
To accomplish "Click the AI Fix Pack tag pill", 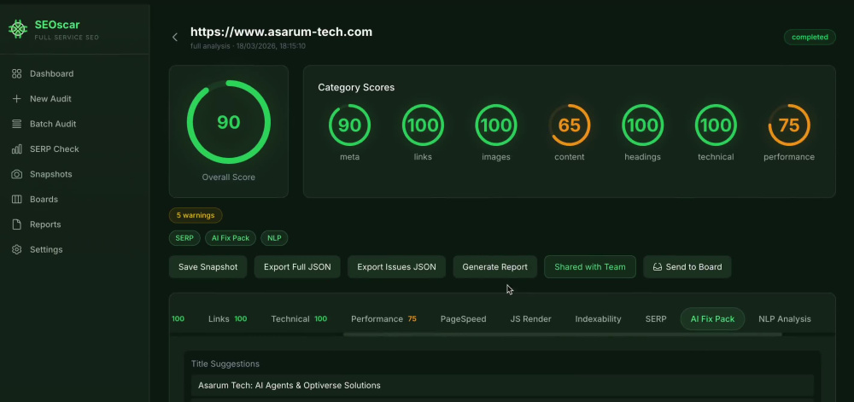I will tap(231, 238).
